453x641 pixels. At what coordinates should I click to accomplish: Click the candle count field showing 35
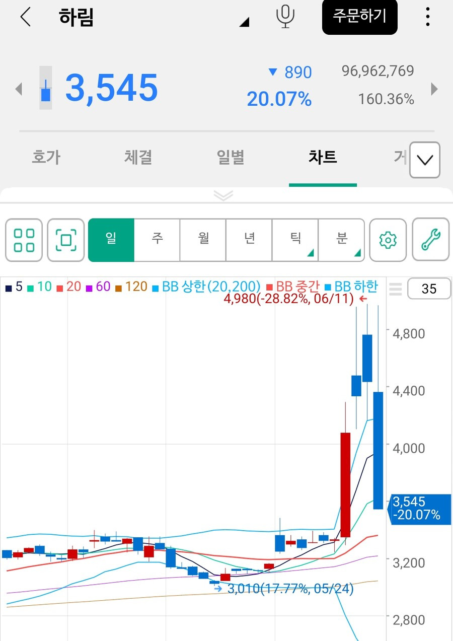point(429,289)
